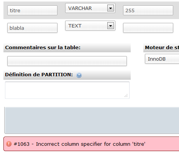Click the arrow button on TEXT selector

(x=110, y=26)
